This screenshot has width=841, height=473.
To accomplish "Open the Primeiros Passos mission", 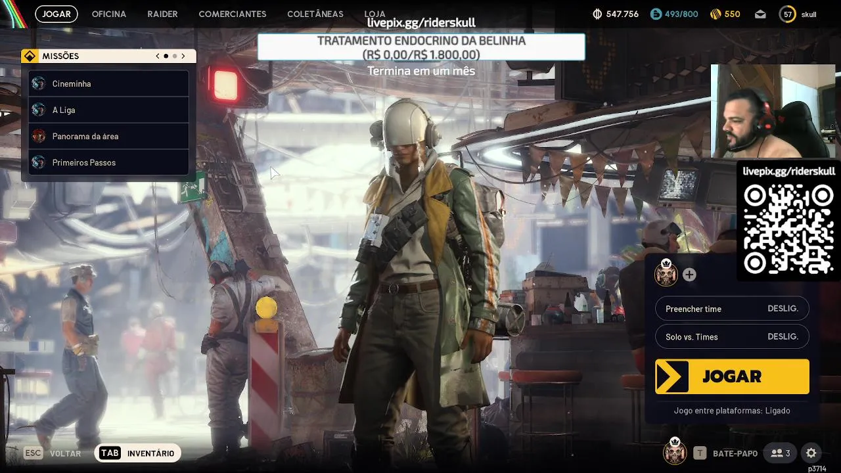I will pyautogui.click(x=108, y=162).
